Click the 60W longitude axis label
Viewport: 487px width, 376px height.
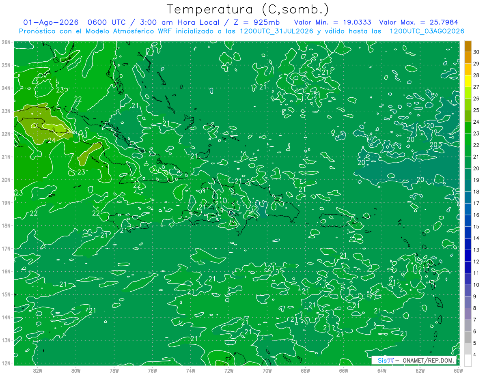pyautogui.click(x=458, y=370)
